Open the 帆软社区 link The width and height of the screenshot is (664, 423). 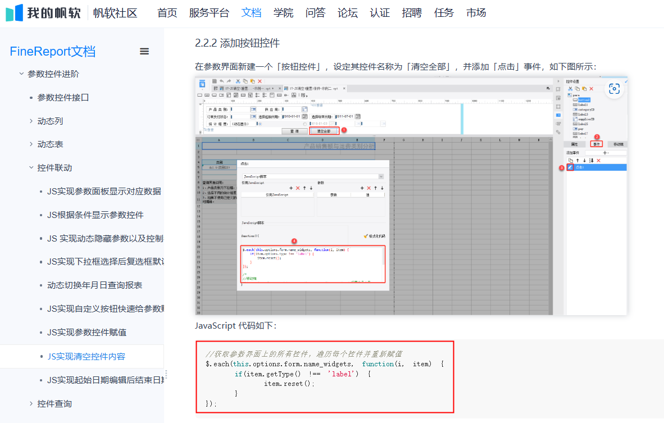(115, 13)
